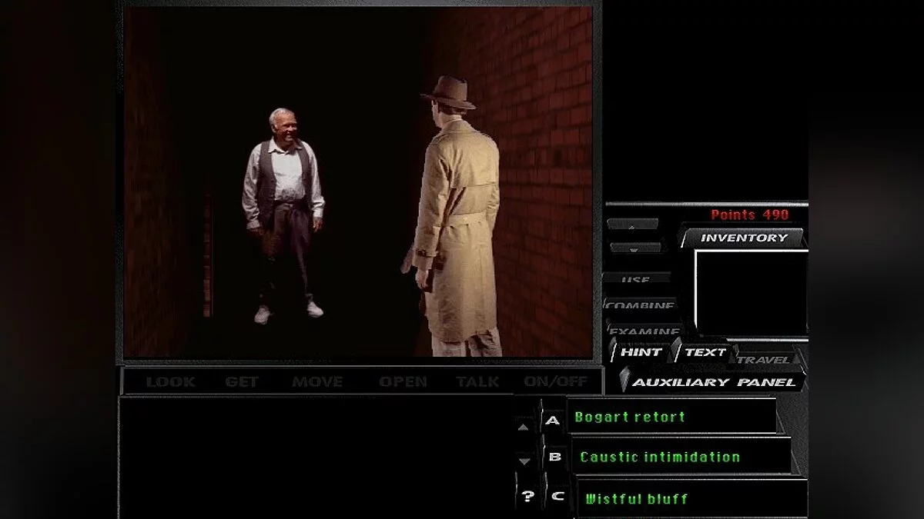Image resolution: width=924 pixels, height=519 pixels.
Task: Click the HINT button
Action: click(x=641, y=352)
